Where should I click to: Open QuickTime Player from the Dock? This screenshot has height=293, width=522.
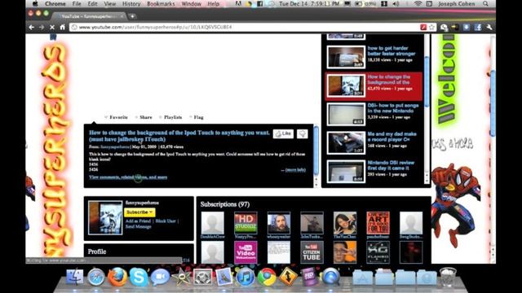pos(330,277)
